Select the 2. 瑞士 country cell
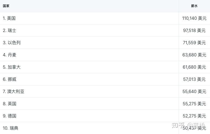 9,30
